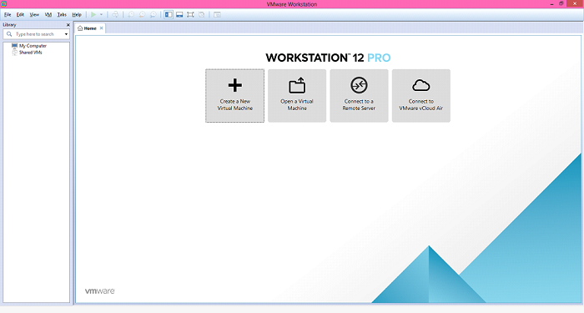Open the File menu

[8, 14]
